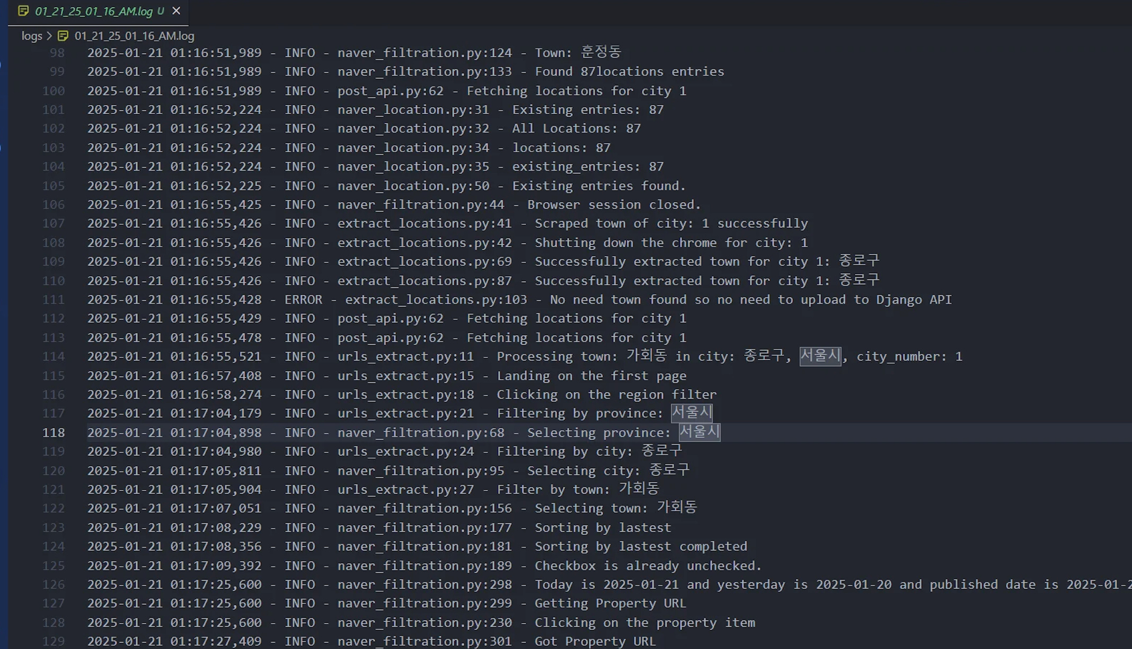Click 'Browser session closed.' text on line 106
The width and height of the screenshot is (1132, 649).
[614, 205]
